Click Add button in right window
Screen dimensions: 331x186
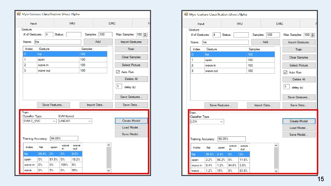(265, 42)
